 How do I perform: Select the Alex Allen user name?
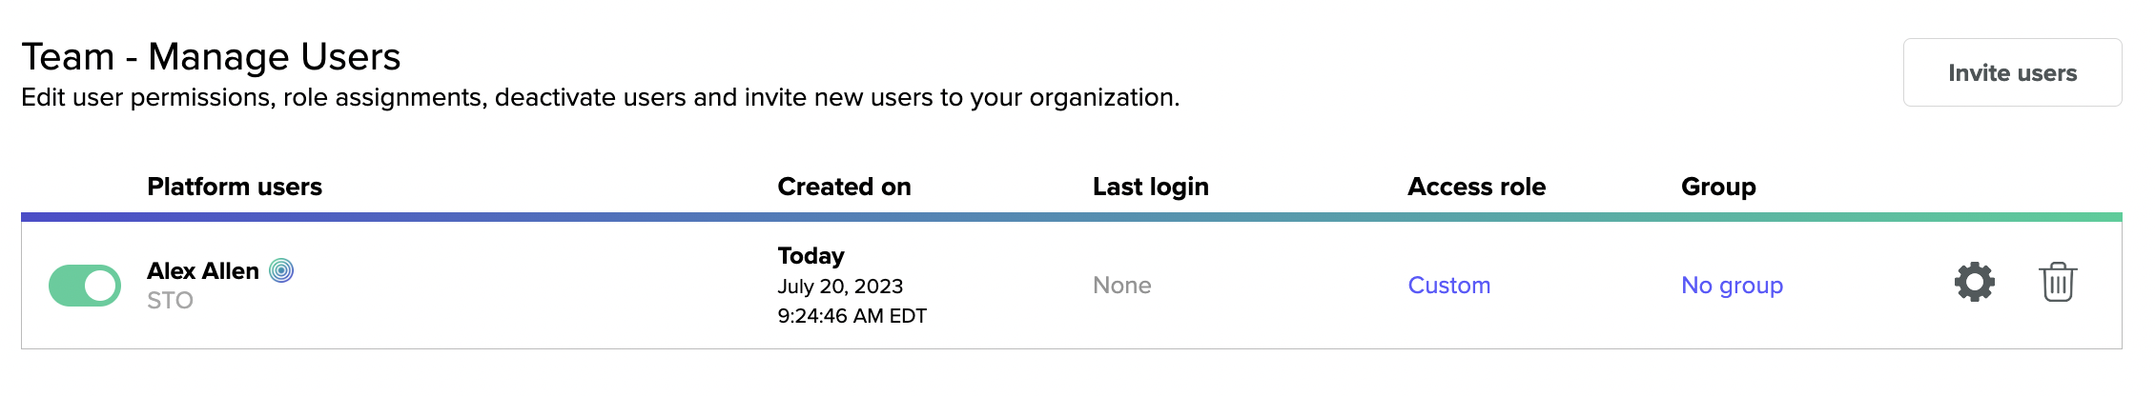click(203, 271)
